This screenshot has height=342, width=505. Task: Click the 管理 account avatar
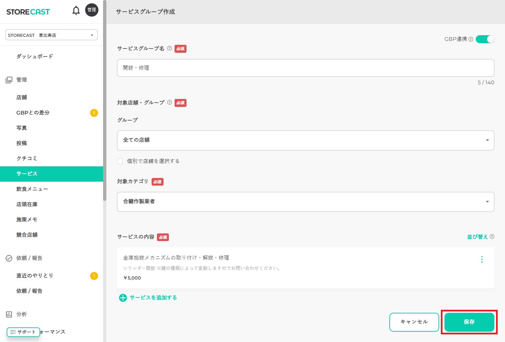point(92,10)
